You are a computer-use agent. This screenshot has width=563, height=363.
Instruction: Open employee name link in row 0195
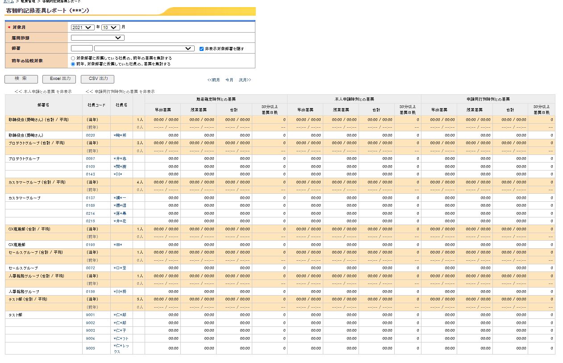point(118,245)
